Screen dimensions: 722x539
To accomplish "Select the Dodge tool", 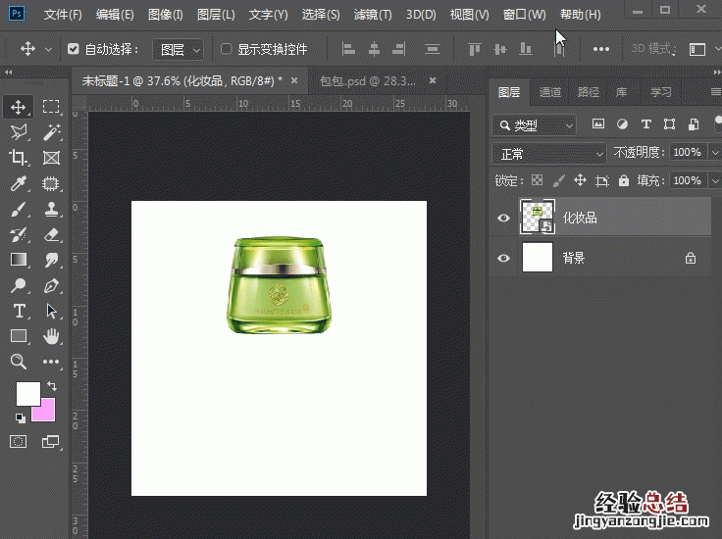I will click(x=19, y=285).
